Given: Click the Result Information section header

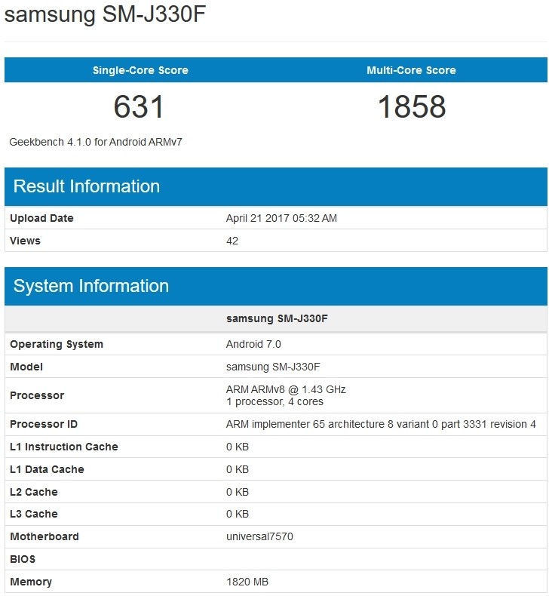Looking at the screenshot, I should click(87, 186).
